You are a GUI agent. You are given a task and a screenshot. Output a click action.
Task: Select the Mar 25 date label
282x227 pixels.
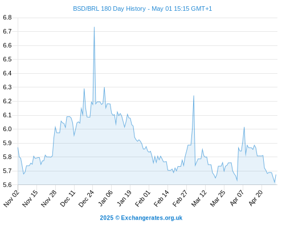(218, 198)
